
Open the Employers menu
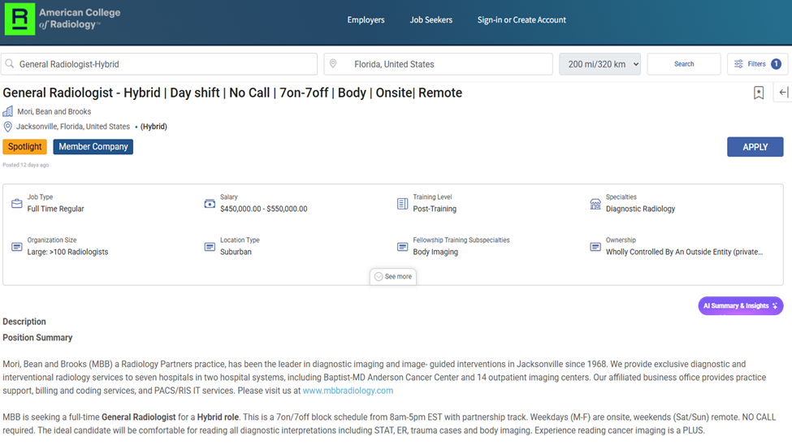pyautogui.click(x=366, y=20)
